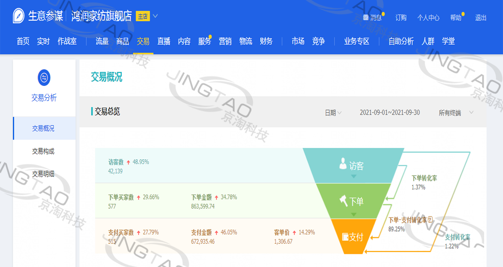The height and width of the screenshot is (267, 503).
Task: Click the 生意参谋 compass logo icon
Action: click(x=19, y=16)
